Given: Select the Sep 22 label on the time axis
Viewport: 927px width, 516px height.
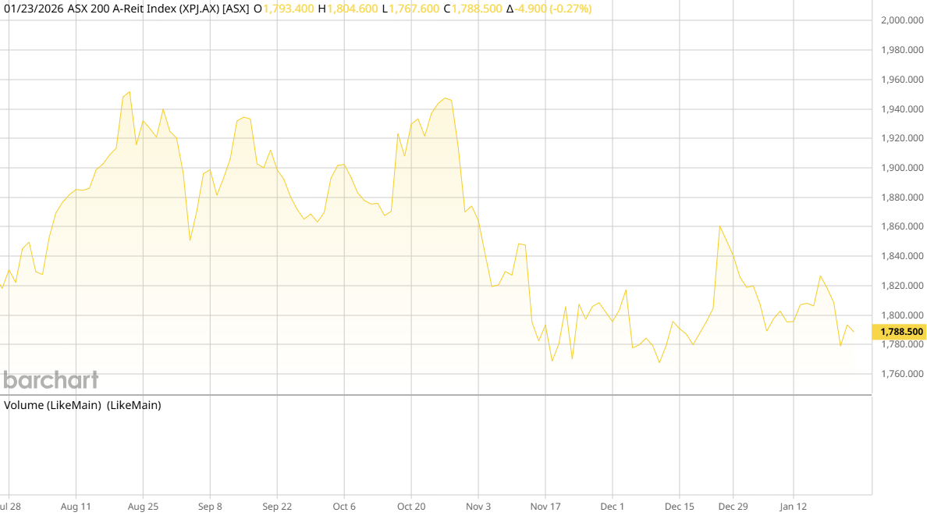Looking at the screenshot, I should (277, 506).
